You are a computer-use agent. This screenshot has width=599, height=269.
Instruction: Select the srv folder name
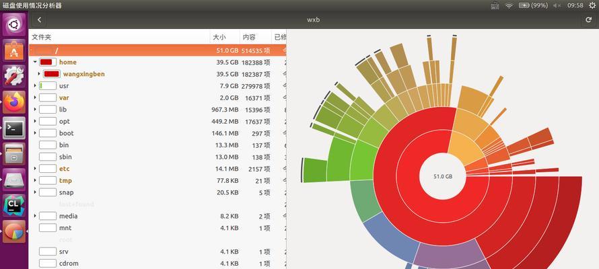coord(63,252)
